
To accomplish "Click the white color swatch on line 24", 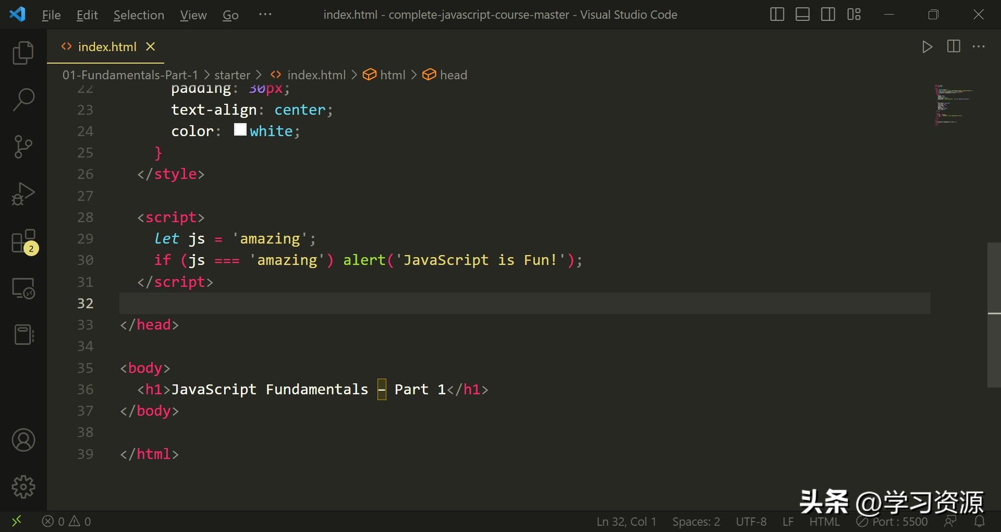I will click(x=240, y=130).
